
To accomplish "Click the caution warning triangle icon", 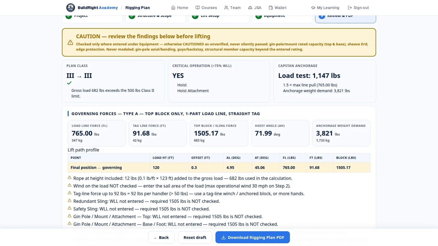I will (70, 42).
